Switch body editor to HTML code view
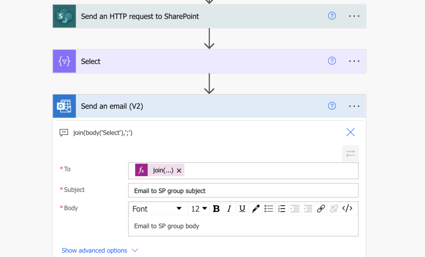 347,208
